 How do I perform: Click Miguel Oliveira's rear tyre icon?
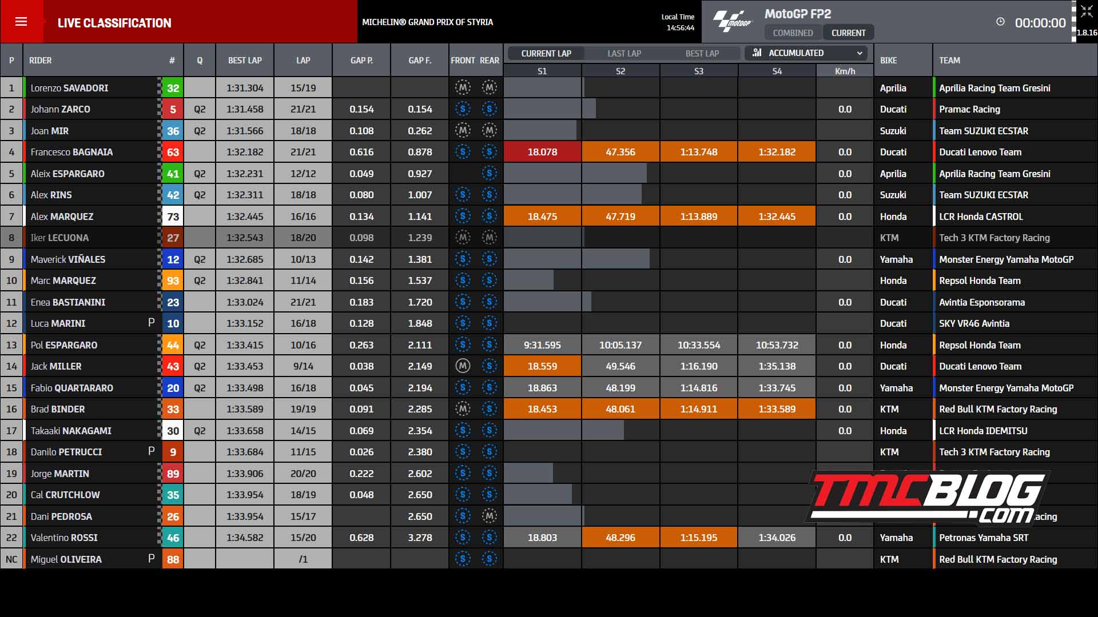tap(489, 559)
